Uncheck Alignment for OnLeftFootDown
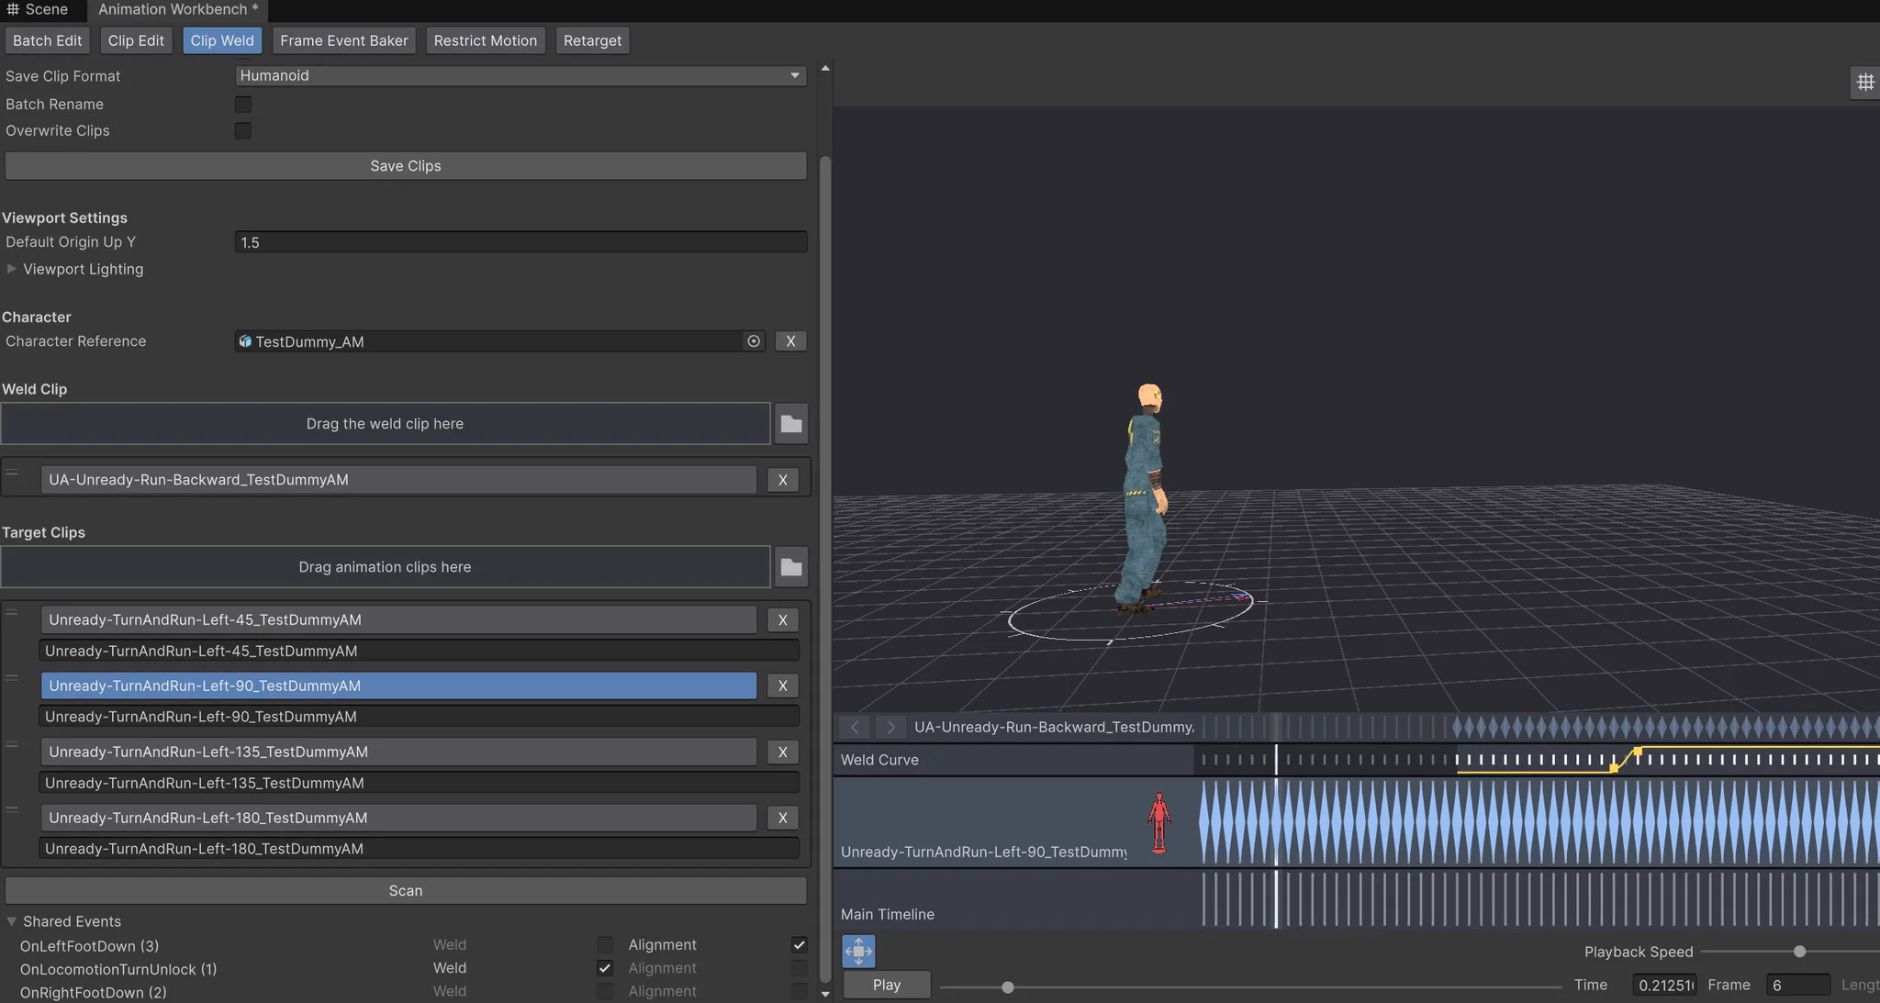This screenshot has width=1880, height=1003. 799,944
